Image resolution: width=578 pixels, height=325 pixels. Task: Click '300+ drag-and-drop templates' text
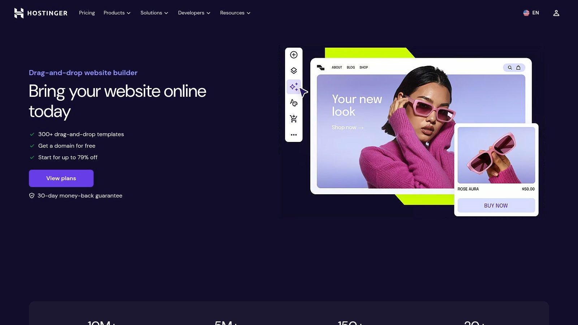[x=81, y=134]
